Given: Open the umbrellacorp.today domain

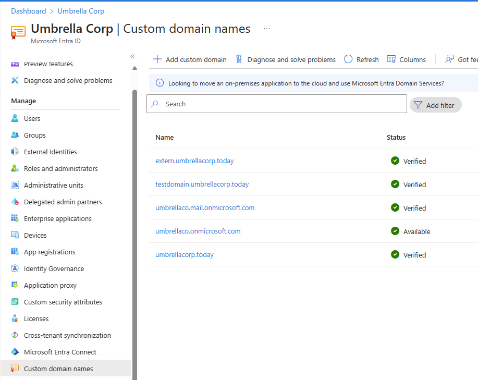Looking at the screenshot, I should [x=185, y=254].
